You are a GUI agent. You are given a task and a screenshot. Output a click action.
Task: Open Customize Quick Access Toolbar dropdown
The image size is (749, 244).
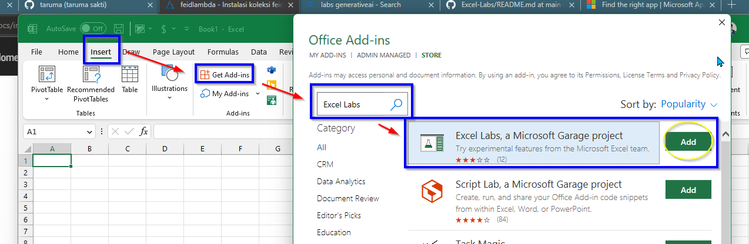pos(187,28)
